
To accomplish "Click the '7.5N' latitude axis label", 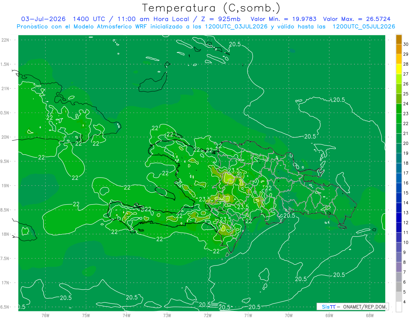I will [5, 258].
